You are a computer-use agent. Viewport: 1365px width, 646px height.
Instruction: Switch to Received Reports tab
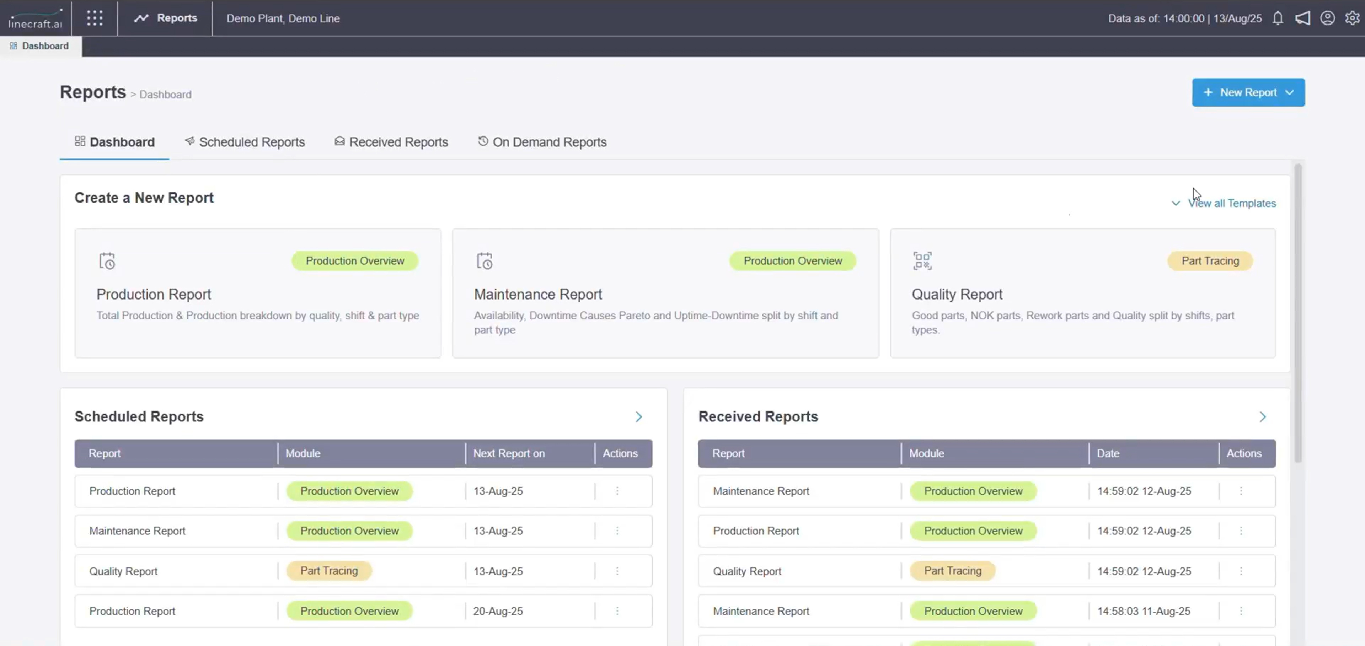391,142
